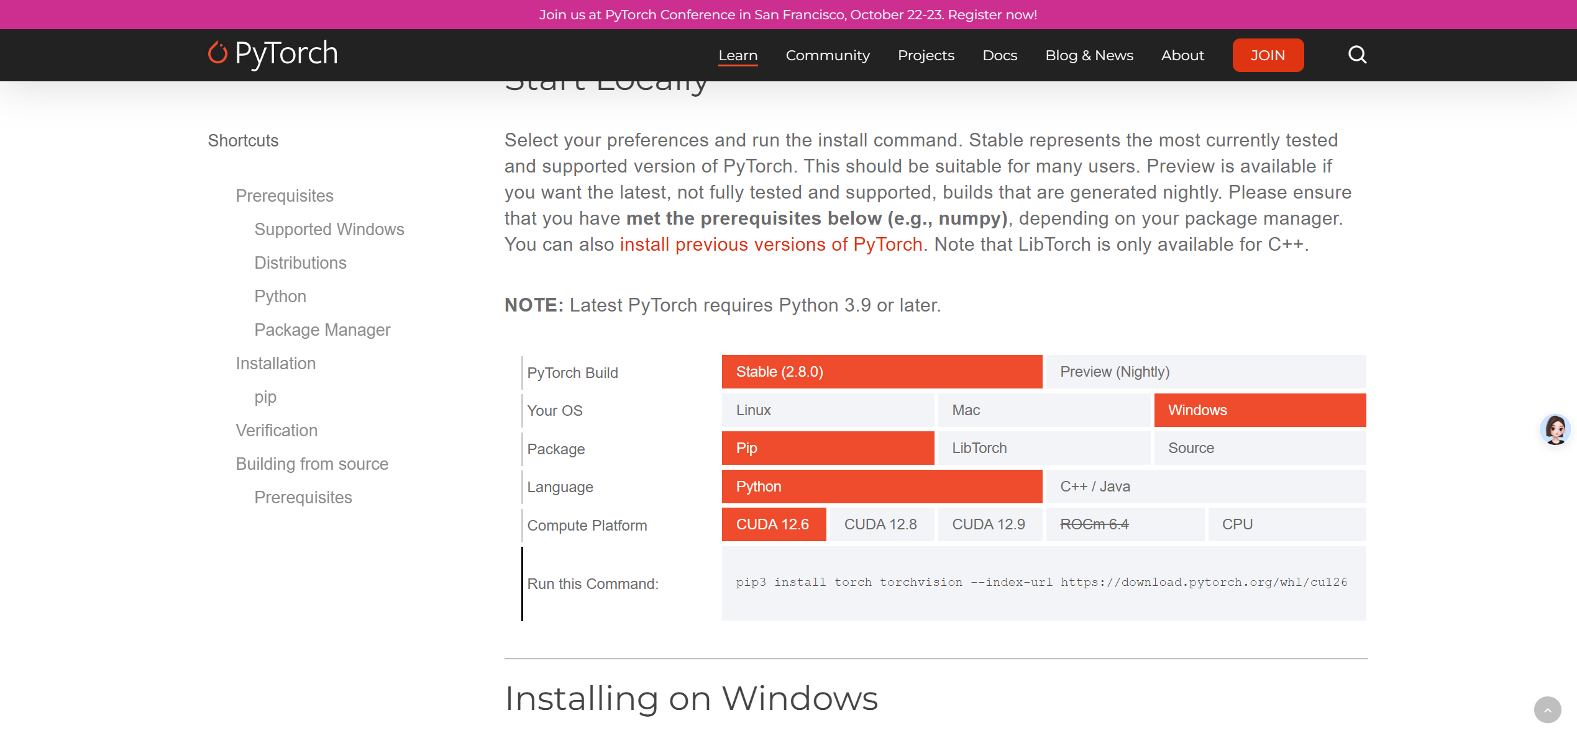This screenshot has height=736, width=1577.
Task: Pick LibTorch package option
Action: click(x=1044, y=448)
